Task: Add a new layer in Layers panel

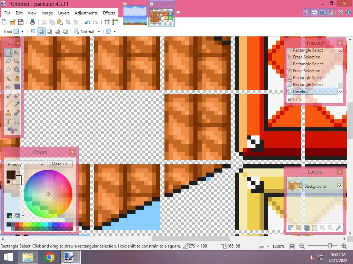Action: click(x=290, y=228)
